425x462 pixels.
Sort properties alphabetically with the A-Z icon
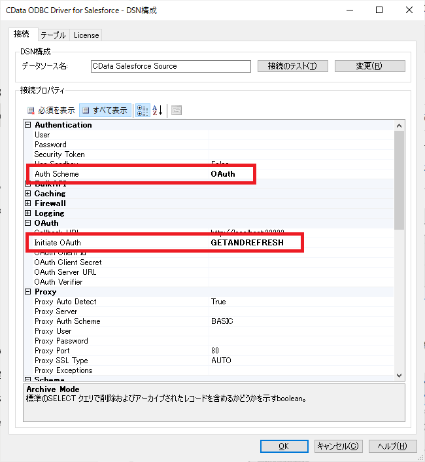158,111
